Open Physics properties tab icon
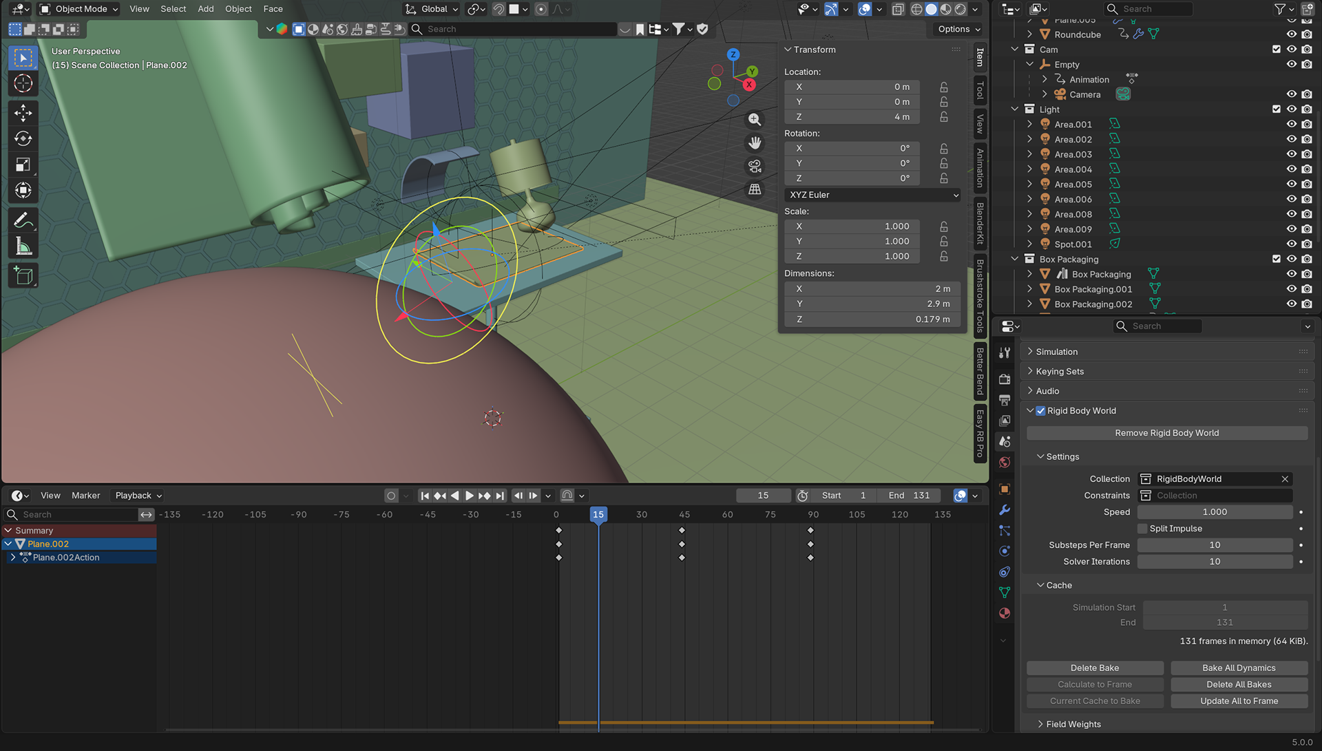This screenshot has height=751, width=1322. (1005, 551)
